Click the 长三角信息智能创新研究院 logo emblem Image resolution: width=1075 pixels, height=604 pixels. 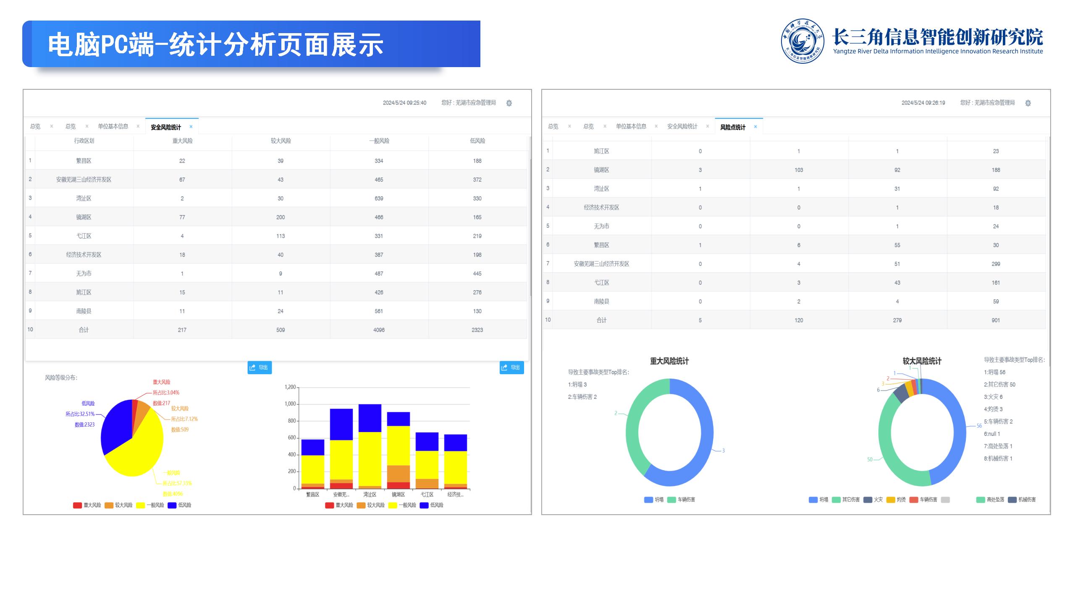point(802,41)
